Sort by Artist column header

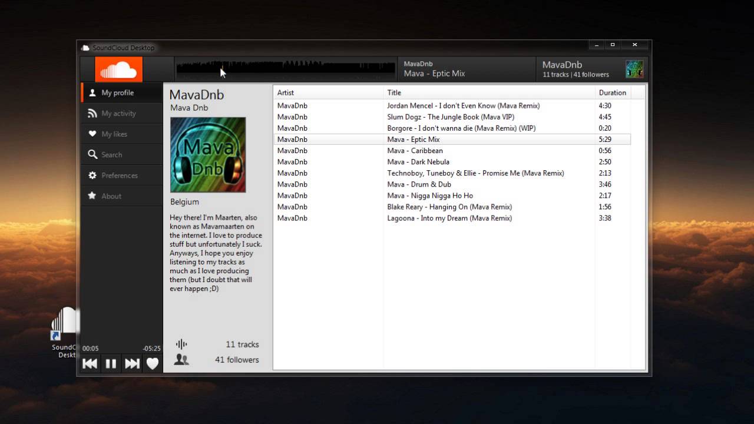pyautogui.click(x=329, y=92)
